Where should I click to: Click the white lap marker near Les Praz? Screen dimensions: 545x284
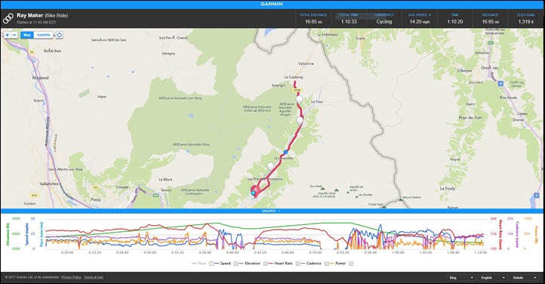coord(270,166)
